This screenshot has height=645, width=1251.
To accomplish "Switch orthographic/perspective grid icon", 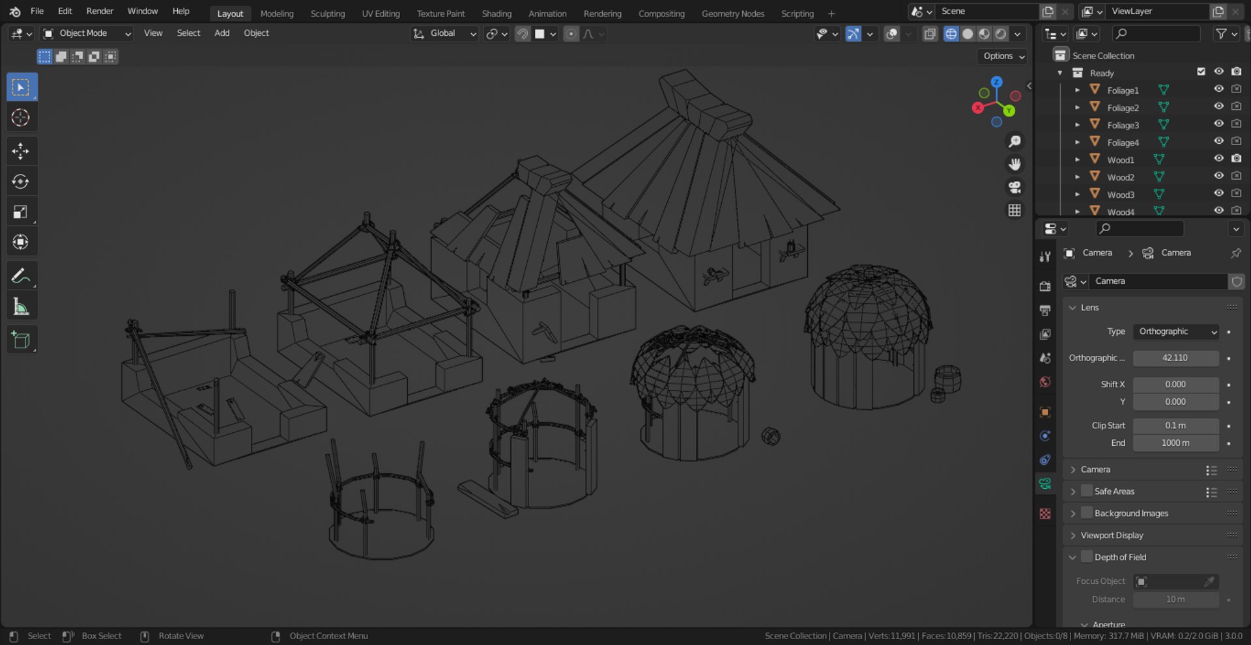I will (x=1014, y=210).
